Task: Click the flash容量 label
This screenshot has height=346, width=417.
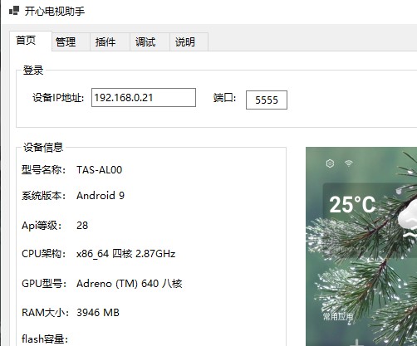Action: (45, 339)
